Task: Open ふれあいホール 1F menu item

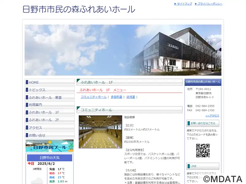Action: click(x=50, y=112)
